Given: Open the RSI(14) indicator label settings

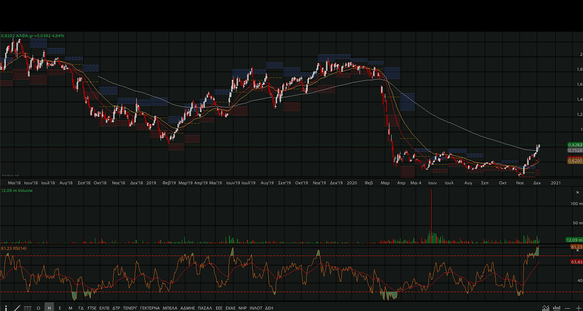Looking at the screenshot, I should (x=15, y=248).
